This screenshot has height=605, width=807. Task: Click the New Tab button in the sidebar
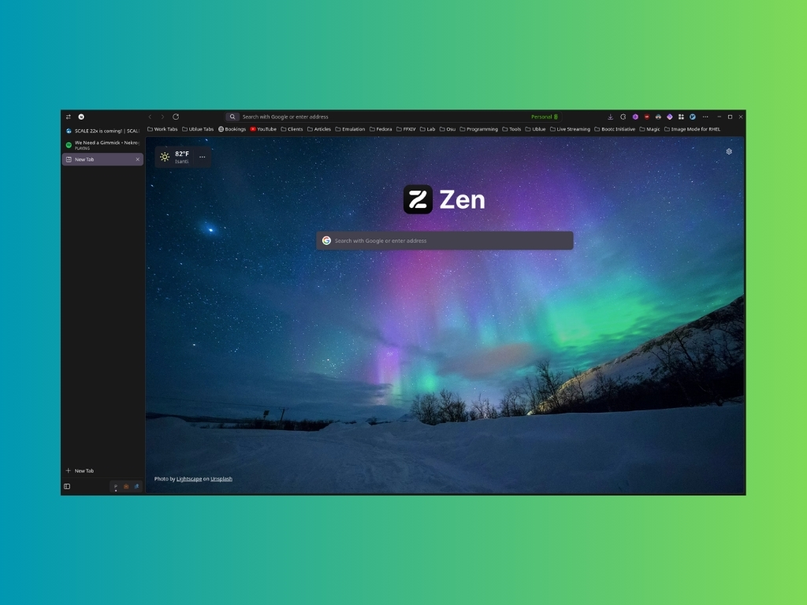pos(102,470)
